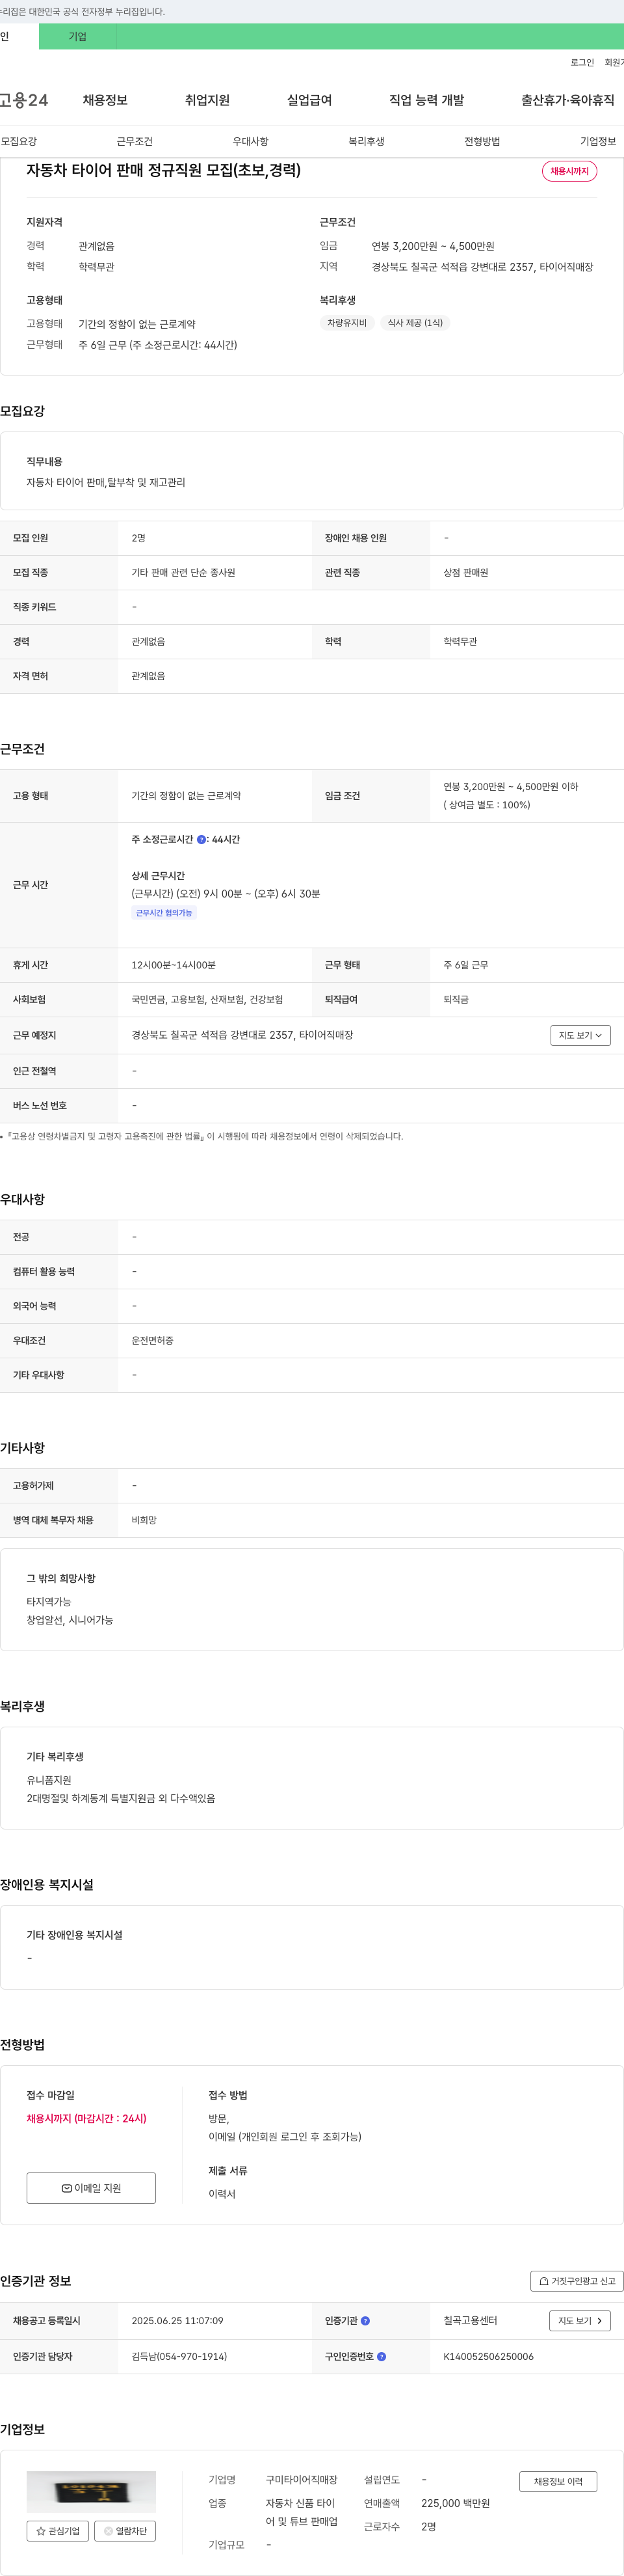Select the contact 김득남(054-970-1914)
The height and width of the screenshot is (2576, 624).
tap(179, 2357)
